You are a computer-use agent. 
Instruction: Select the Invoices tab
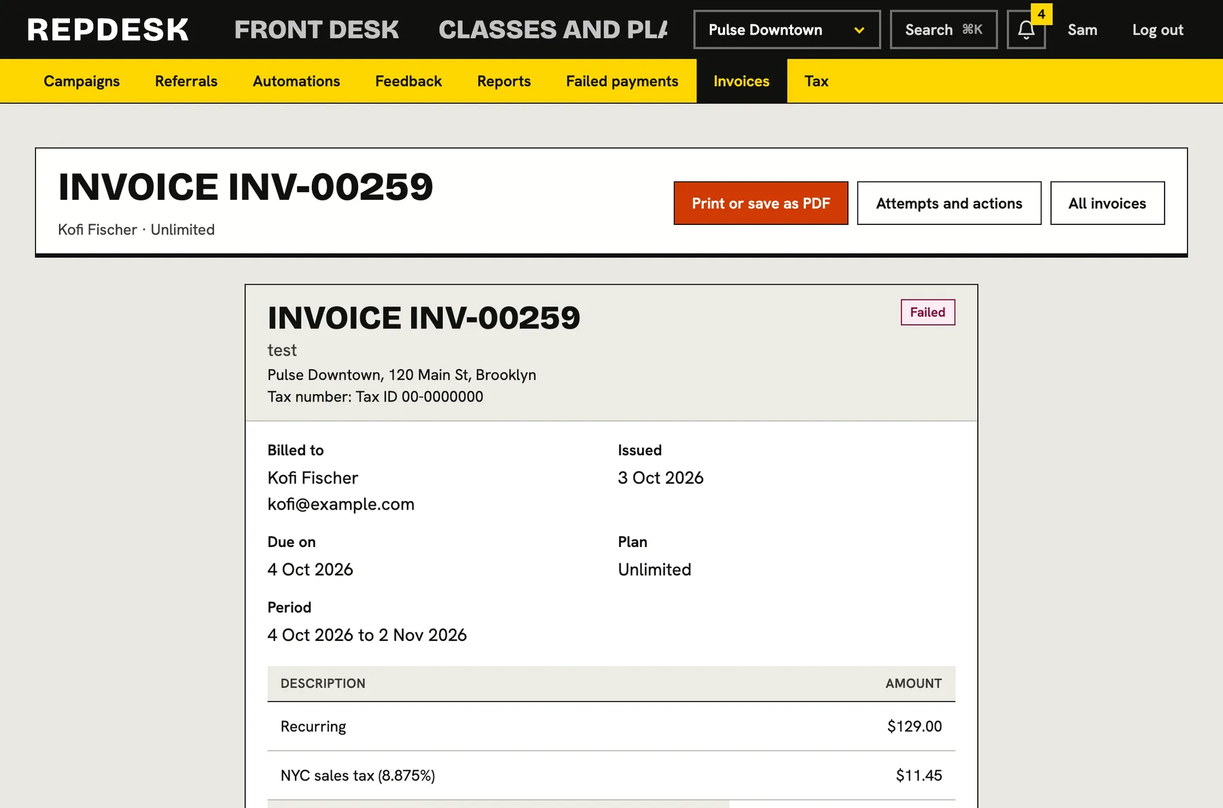coord(741,81)
